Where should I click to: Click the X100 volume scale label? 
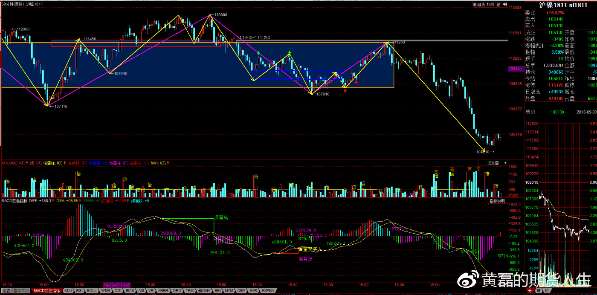pyautogui.click(x=513, y=195)
